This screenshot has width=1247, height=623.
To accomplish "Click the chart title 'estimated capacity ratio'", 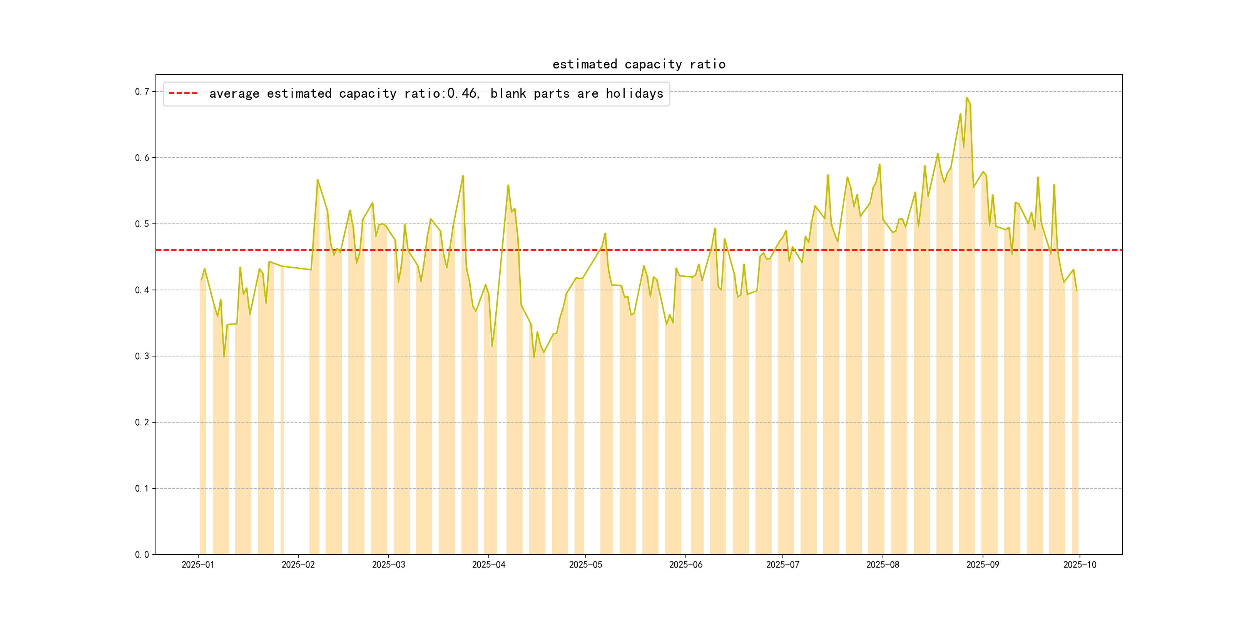I will tap(639, 64).
